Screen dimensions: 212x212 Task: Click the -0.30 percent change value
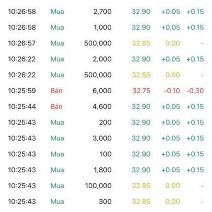click(195, 91)
